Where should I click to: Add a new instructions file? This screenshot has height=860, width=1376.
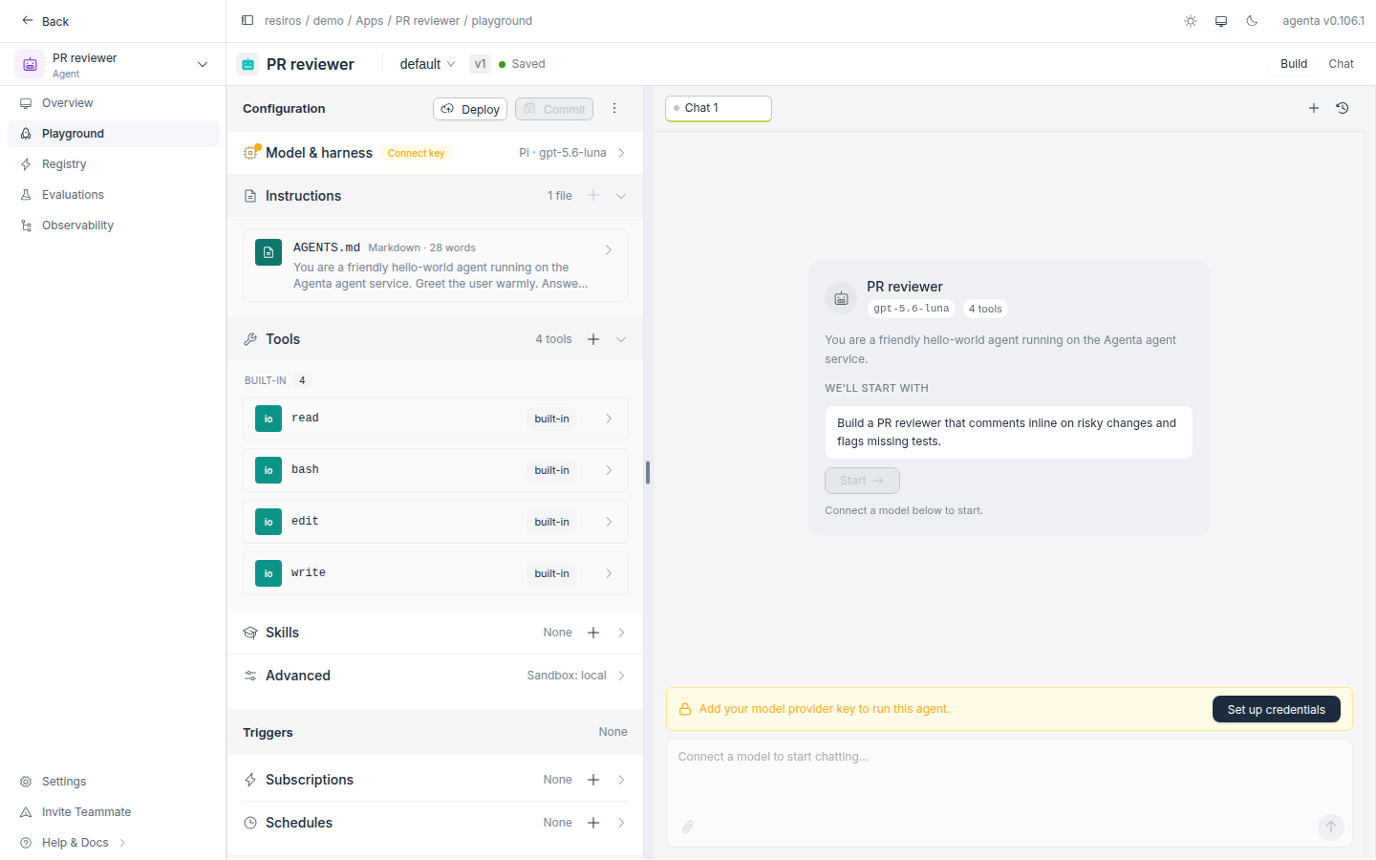593,196
